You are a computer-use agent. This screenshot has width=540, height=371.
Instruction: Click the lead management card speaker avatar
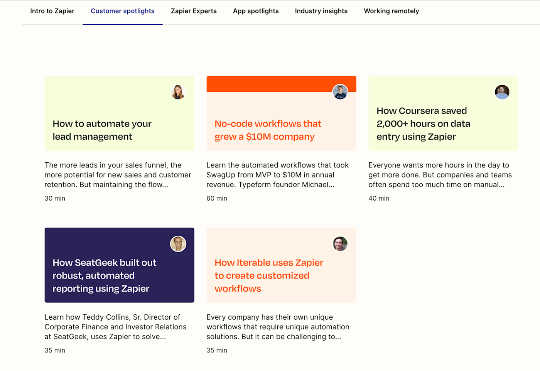(x=178, y=92)
